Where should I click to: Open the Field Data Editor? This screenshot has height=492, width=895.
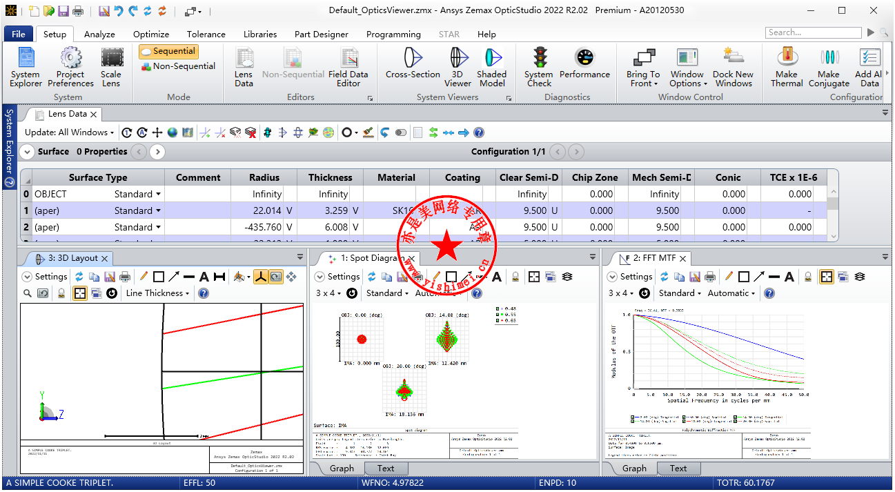348,68
